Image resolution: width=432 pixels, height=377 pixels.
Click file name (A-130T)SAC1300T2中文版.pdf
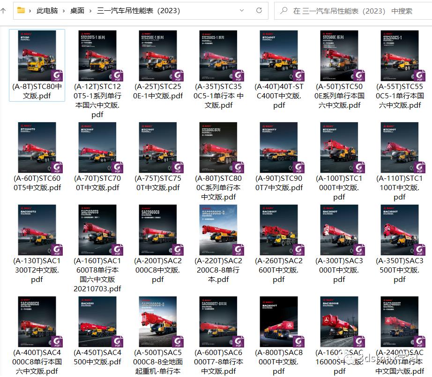click(37, 270)
